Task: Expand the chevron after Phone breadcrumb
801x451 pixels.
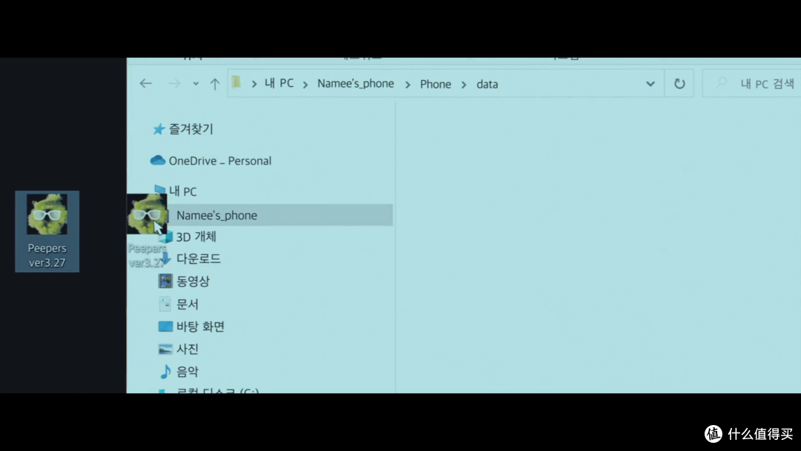Action: (x=464, y=85)
